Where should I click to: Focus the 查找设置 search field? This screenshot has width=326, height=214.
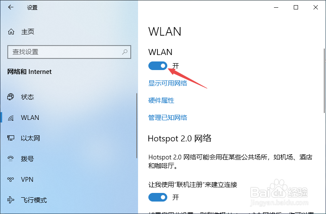tap(69, 52)
